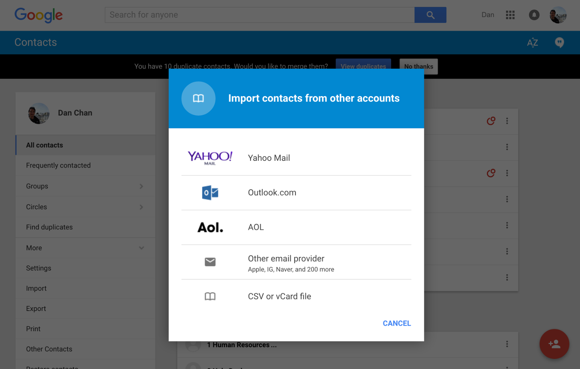The height and width of the screenshot is (369, 580).
Task: Open the notifications bell
Action: click(534, 15)
